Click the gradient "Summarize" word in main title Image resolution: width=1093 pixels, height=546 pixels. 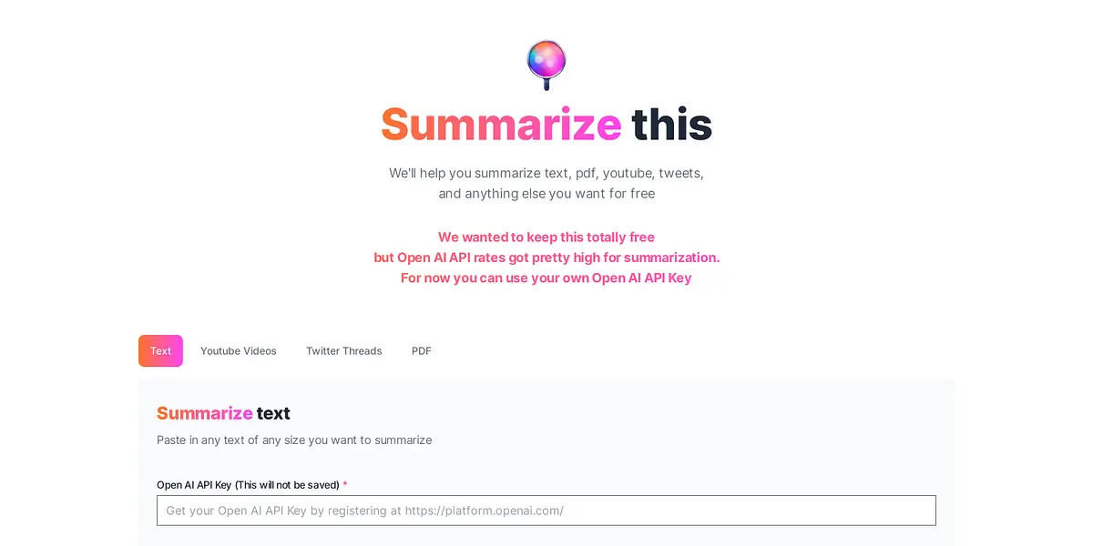(x=500, y=125)
